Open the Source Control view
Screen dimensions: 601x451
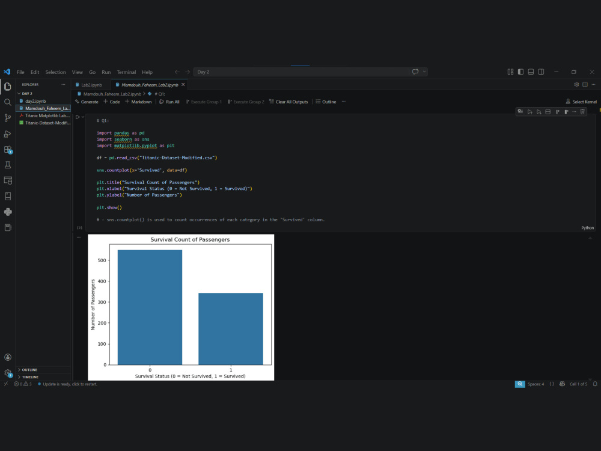[8, 118]
